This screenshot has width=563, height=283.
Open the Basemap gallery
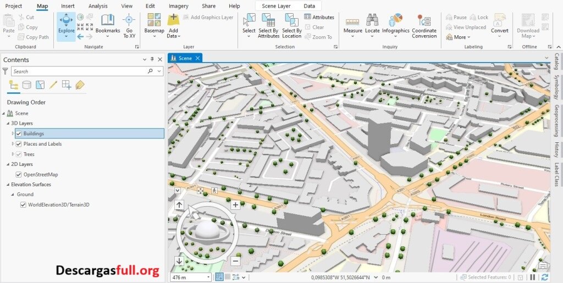(154, 26)
